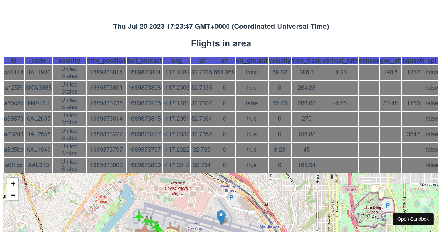The width and height of the screenshot is (442, 232).
Task: Select flight code N424TJ
Action: 38,103
